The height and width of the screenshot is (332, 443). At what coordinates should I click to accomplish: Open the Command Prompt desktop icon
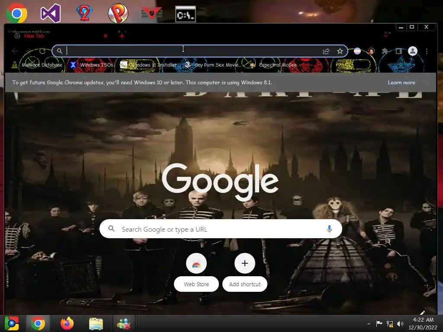tap(185, 14)
